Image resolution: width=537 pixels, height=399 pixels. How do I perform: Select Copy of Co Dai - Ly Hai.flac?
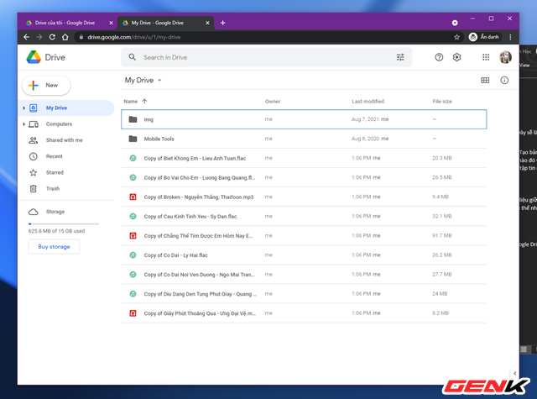304,255
